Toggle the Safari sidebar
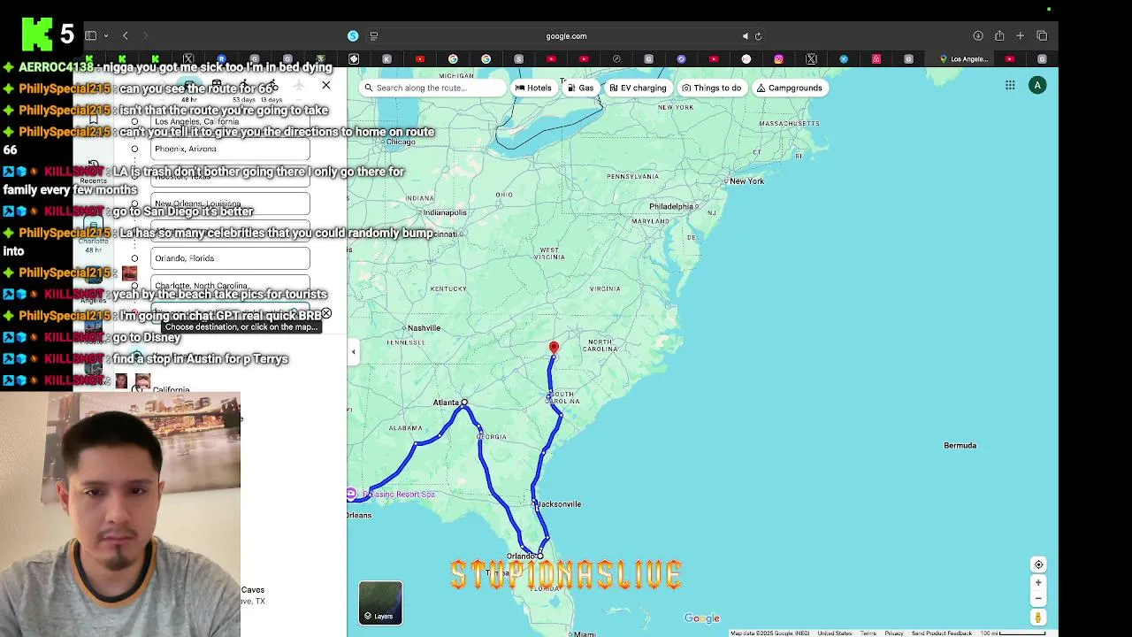Viewport: 1132px width, 637px height. (90, 35)
